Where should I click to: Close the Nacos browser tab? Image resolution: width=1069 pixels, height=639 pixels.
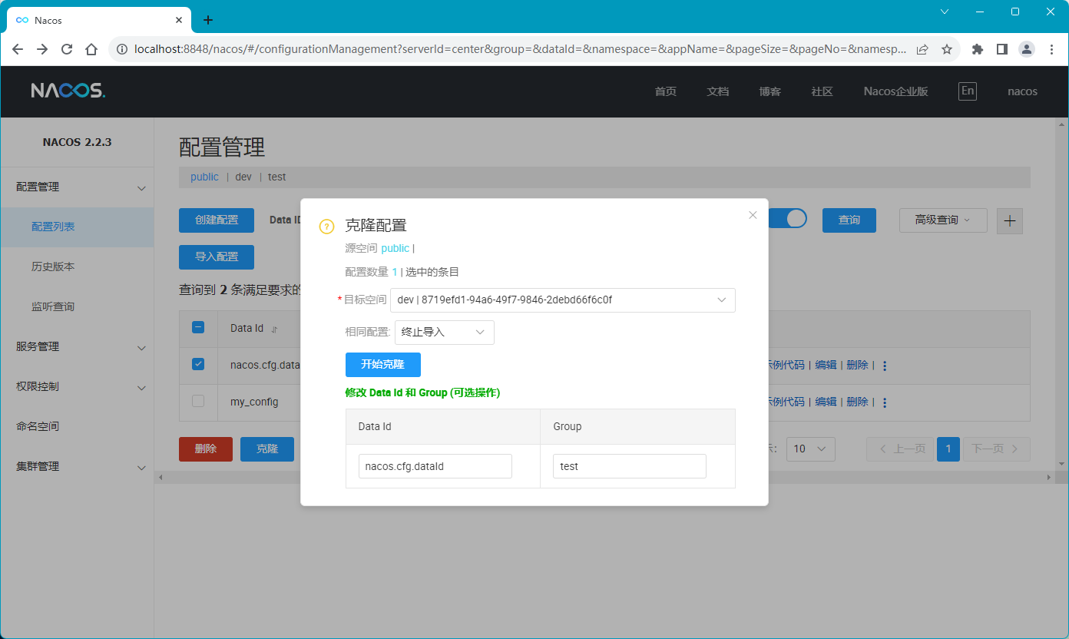(x=179, y=20)
